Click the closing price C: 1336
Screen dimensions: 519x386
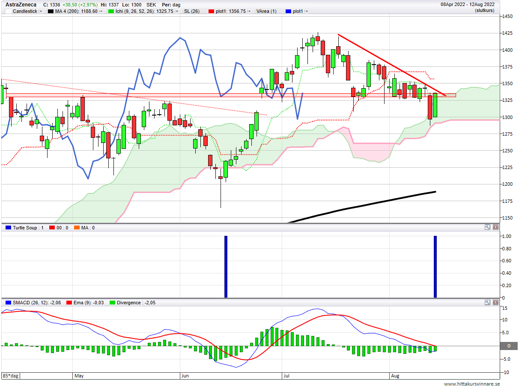(52, 4)
